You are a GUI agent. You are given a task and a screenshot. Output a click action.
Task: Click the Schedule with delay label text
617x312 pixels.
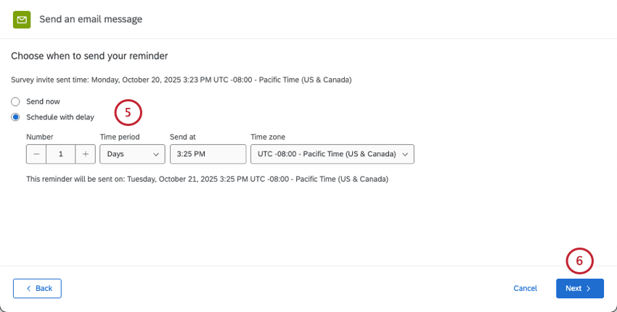point(60,117)
